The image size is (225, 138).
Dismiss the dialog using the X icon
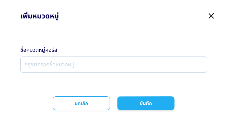211,16
